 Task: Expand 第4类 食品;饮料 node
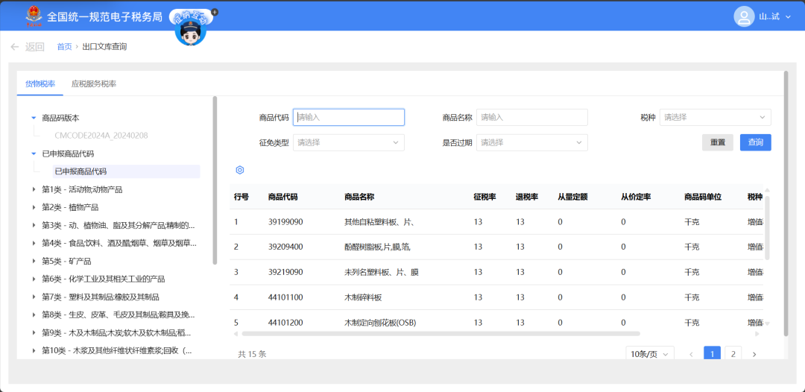click(34, 243)
